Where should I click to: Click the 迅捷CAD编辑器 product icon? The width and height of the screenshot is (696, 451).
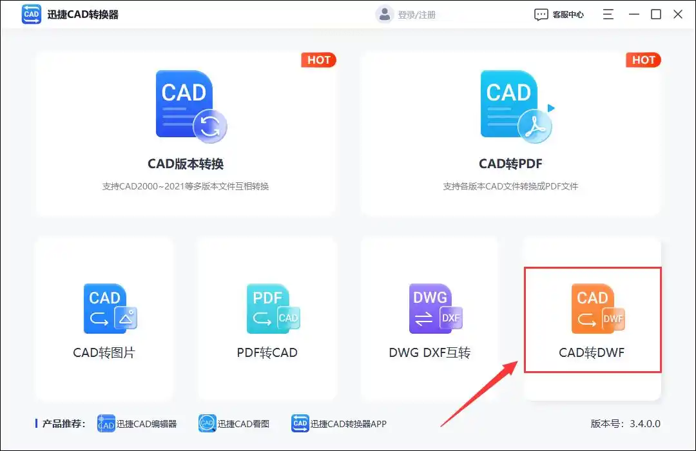(x=106, y=423)
